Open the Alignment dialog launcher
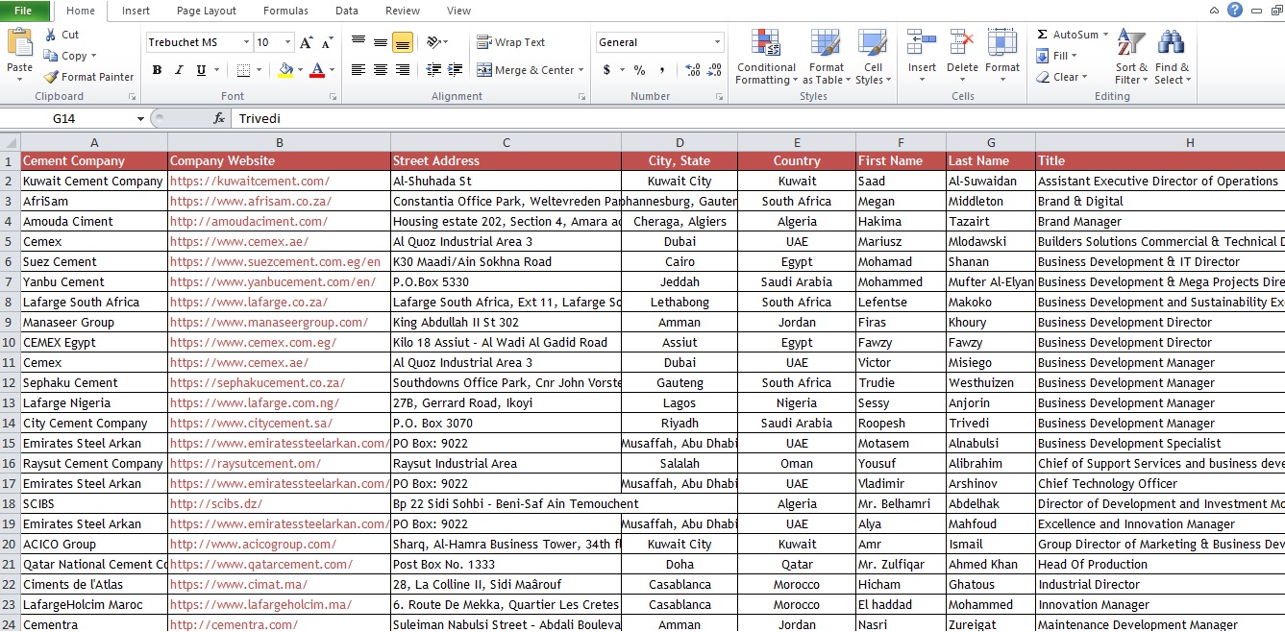This screenshot has height=632, width=1285. tap(581, 97)
